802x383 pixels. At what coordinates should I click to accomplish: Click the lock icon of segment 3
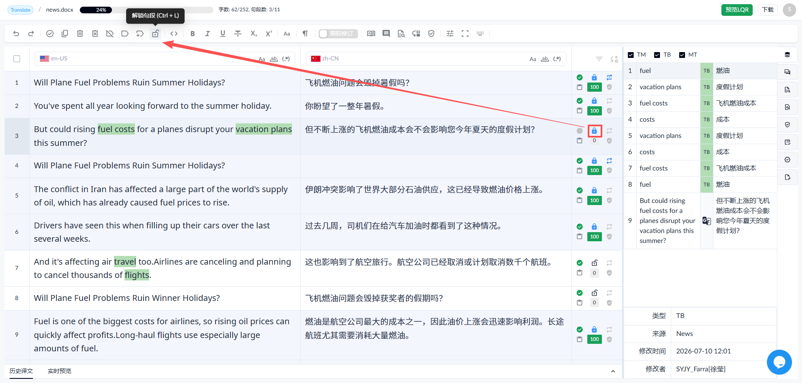594,131
